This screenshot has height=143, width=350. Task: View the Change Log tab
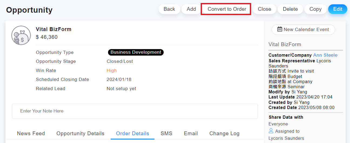click(224, 133)
